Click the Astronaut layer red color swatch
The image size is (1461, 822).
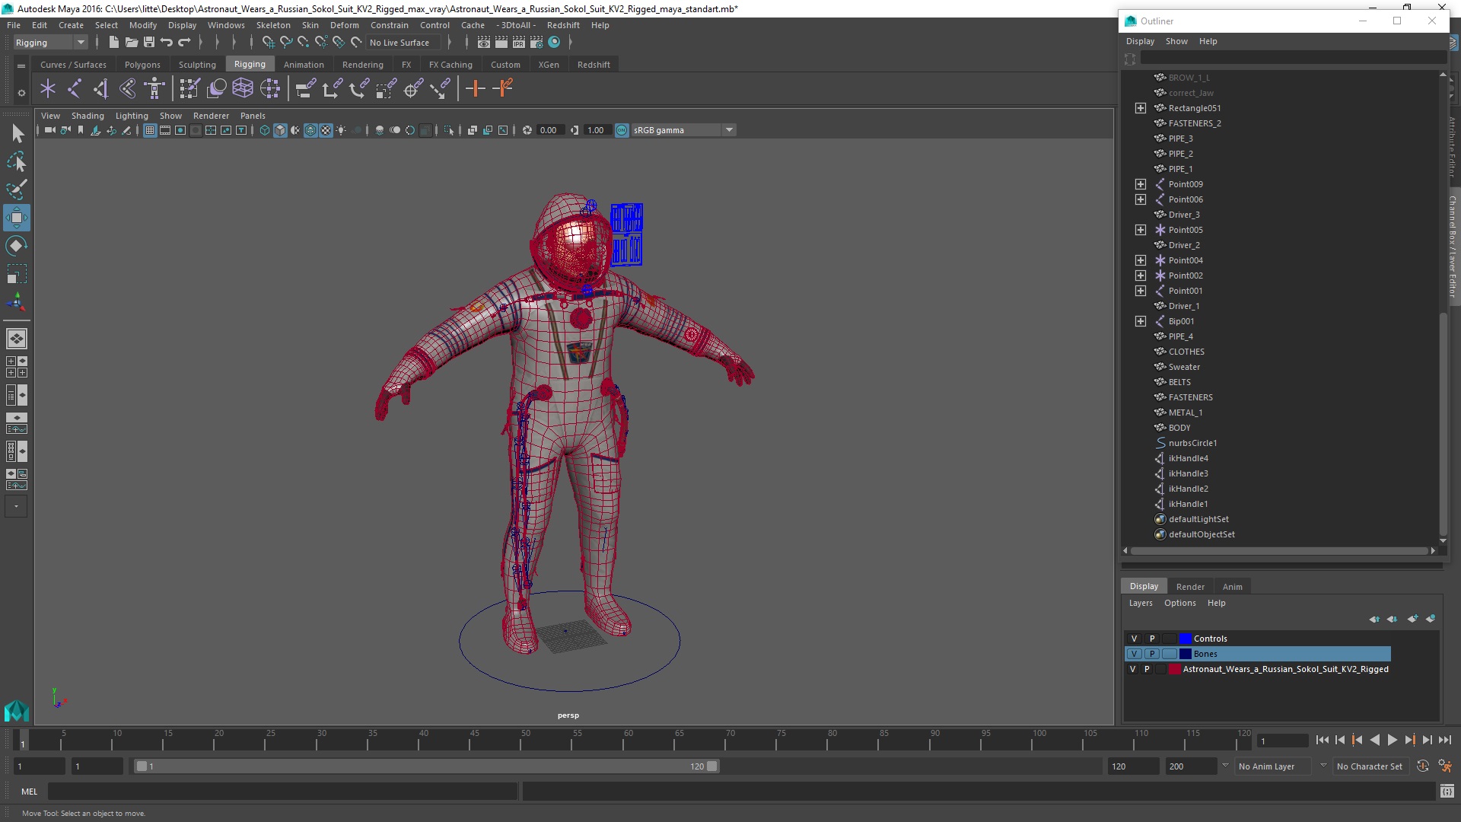point(1174,669)
